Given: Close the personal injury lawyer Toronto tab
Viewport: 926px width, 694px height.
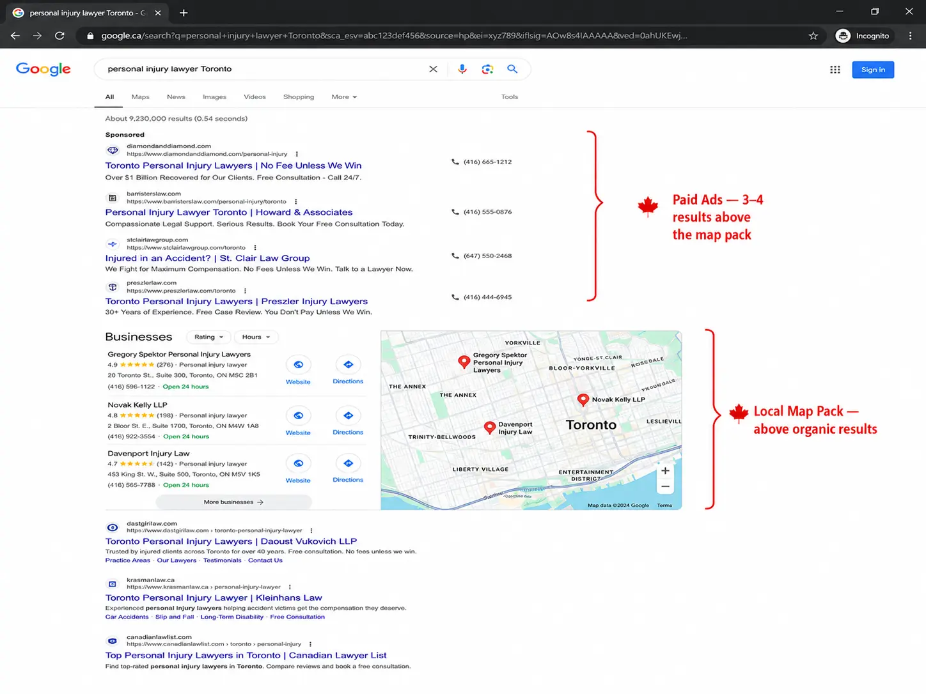Looking at the screenshot, I should tap(158, 13).
